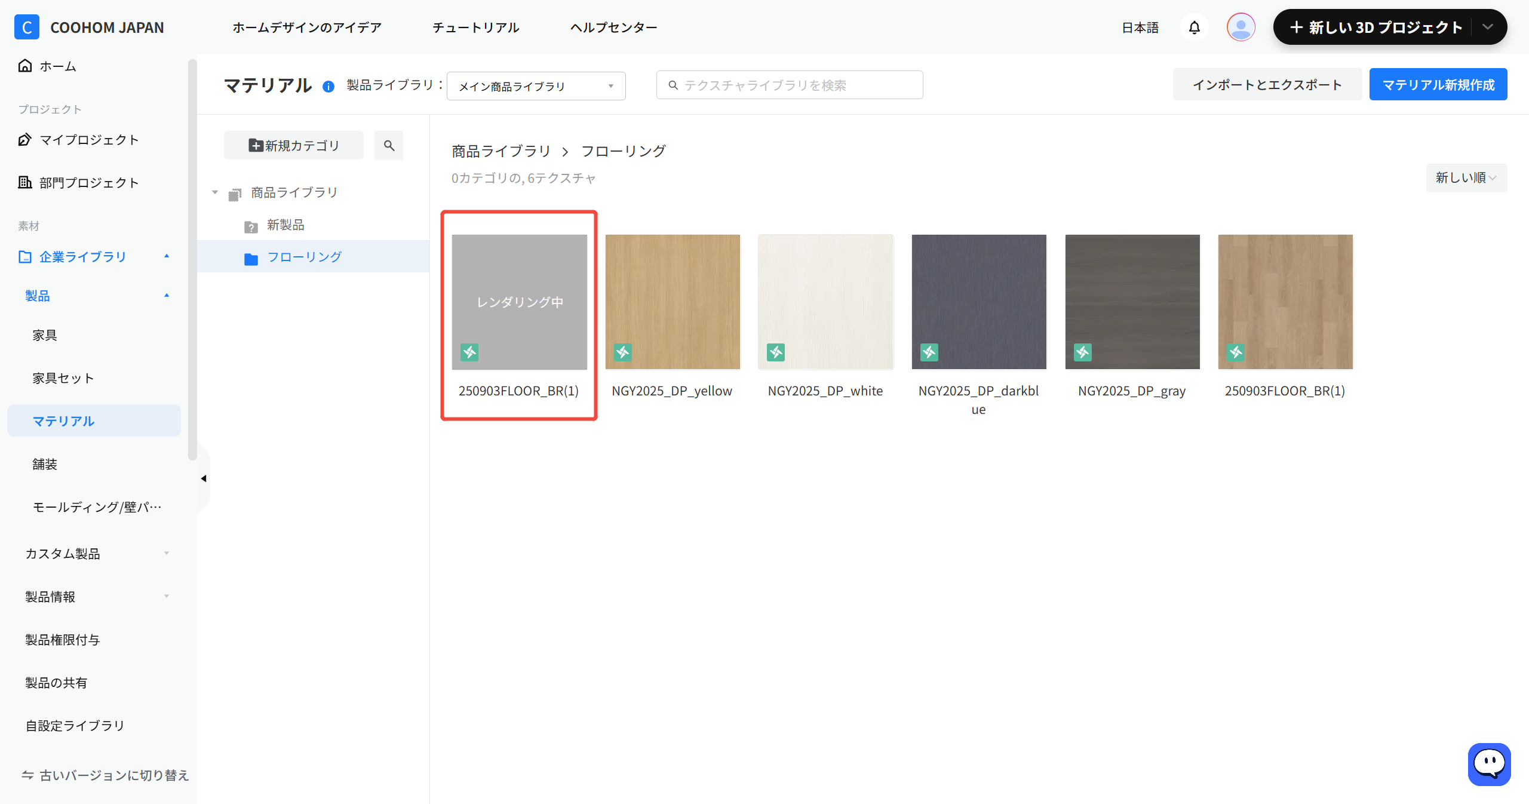The width and height of the screenshot is (1529, 804).
Task: Collapse the 商品ライブラリ tree node arrow
Action: click(x=215, y=192)
